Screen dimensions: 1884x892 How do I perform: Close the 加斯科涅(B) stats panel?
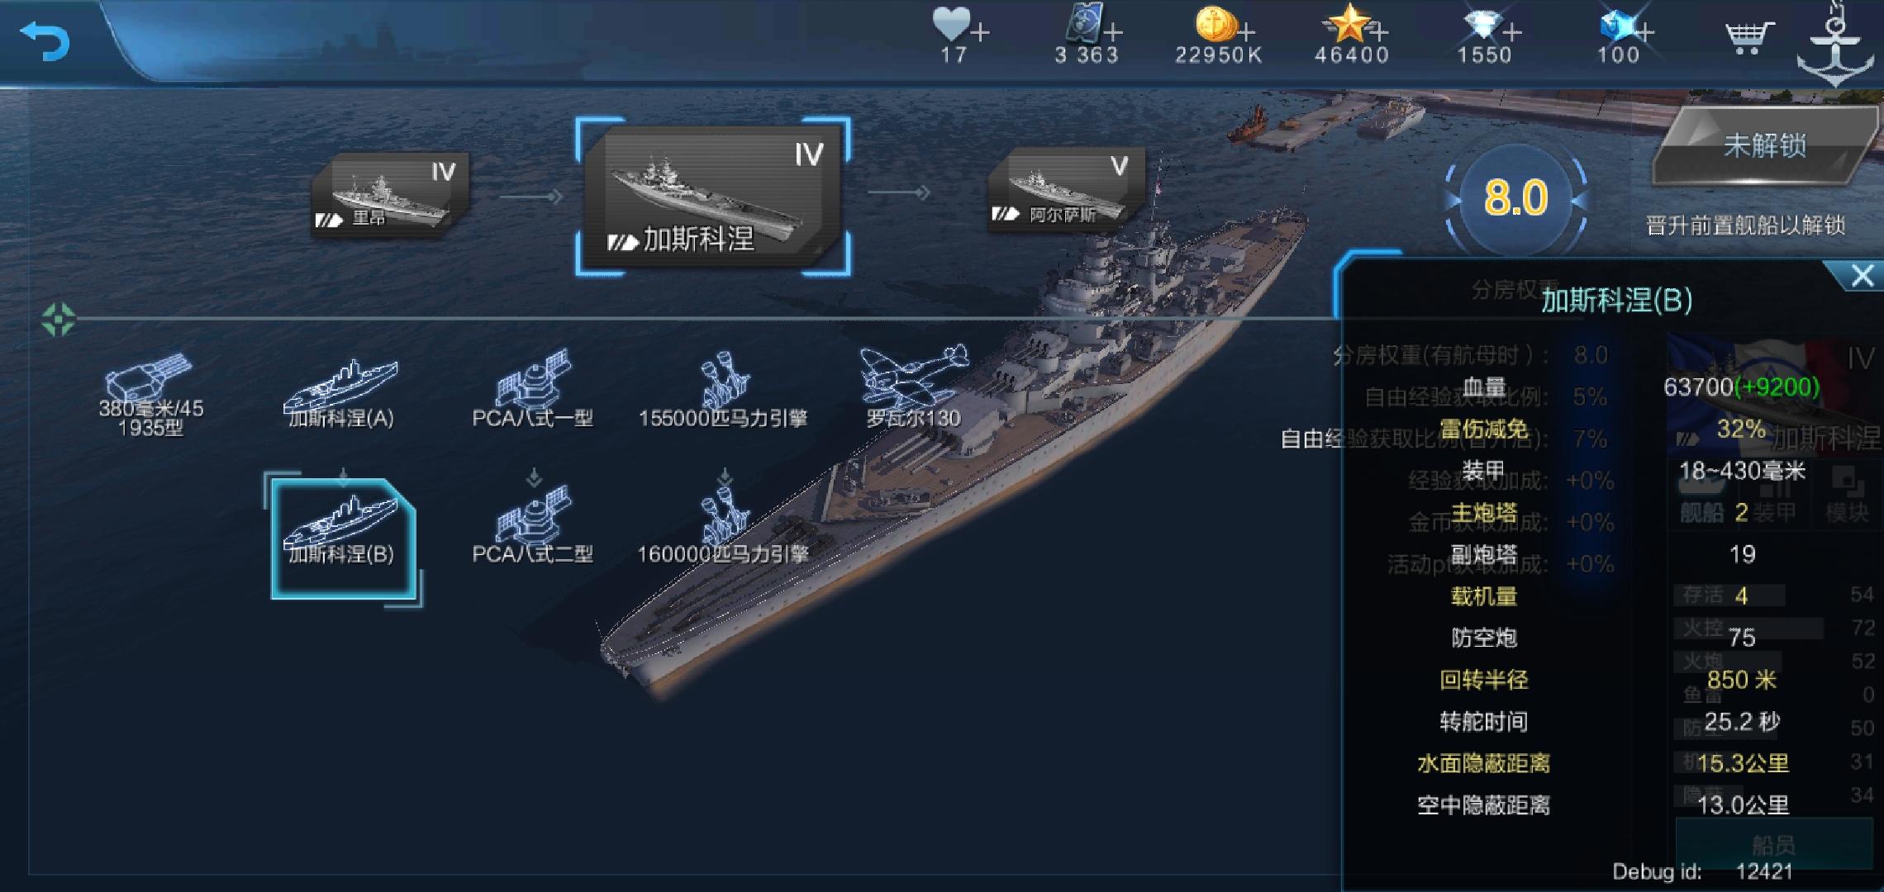(x=1862, y=276)
